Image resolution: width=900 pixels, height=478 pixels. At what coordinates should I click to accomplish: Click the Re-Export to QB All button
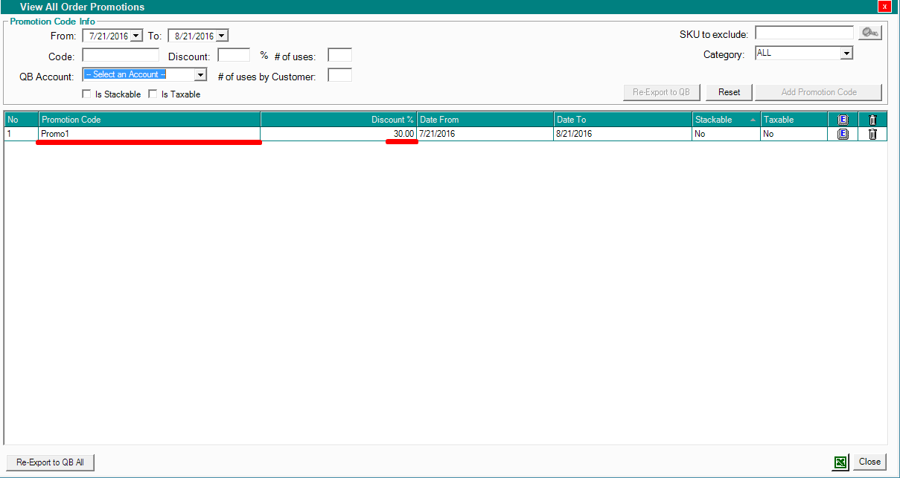coord(51,462)
